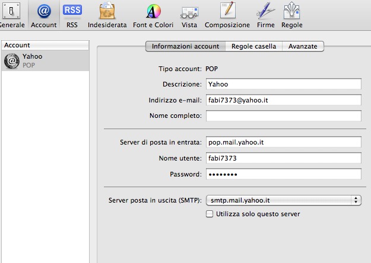Viewport: 371px width, 263px height.
Task: Select the Account preferences icon
Action: tap(44, 15)
